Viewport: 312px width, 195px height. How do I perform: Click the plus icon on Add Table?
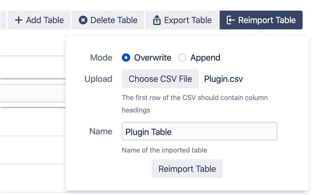click(18, 20)
